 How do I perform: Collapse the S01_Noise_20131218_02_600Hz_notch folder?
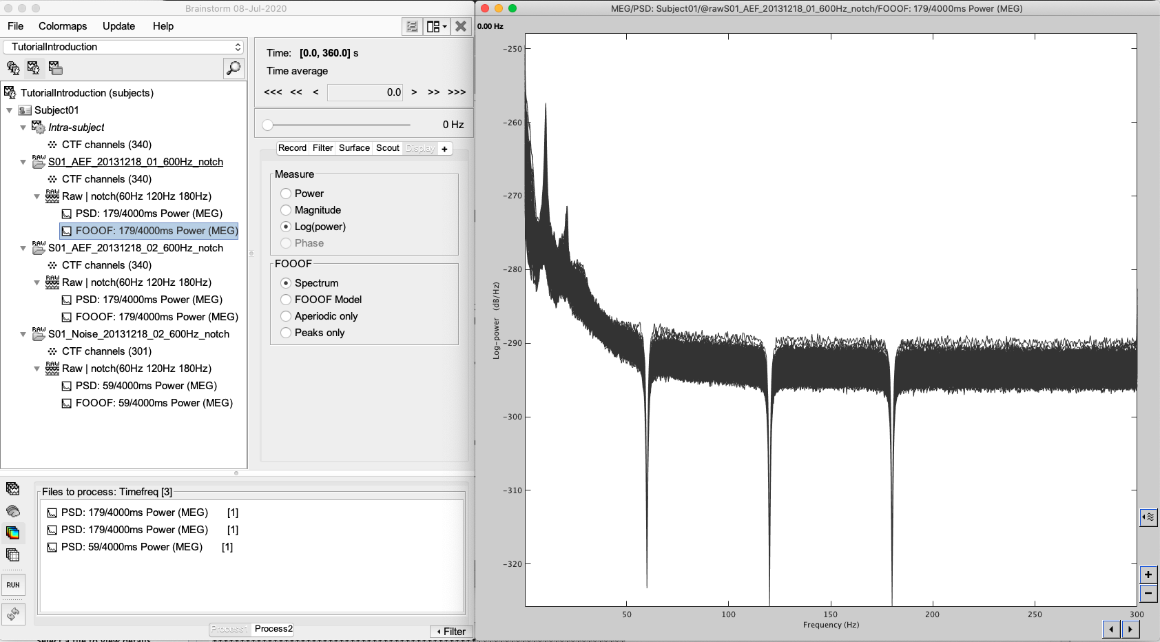(x=23, y=334)
